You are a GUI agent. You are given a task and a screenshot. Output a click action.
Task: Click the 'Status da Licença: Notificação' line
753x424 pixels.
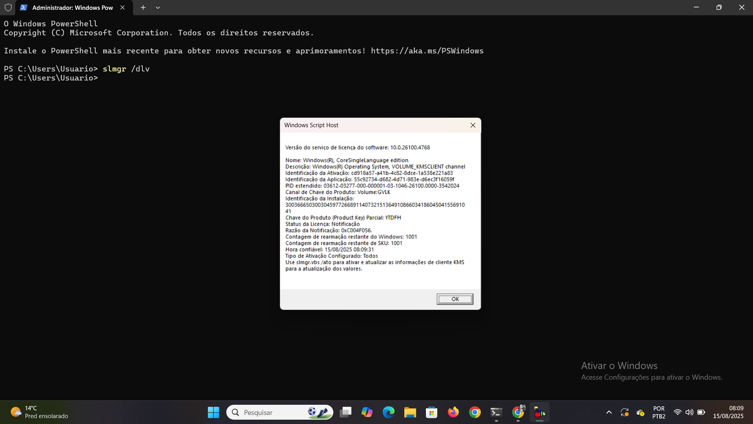(322, 224)
